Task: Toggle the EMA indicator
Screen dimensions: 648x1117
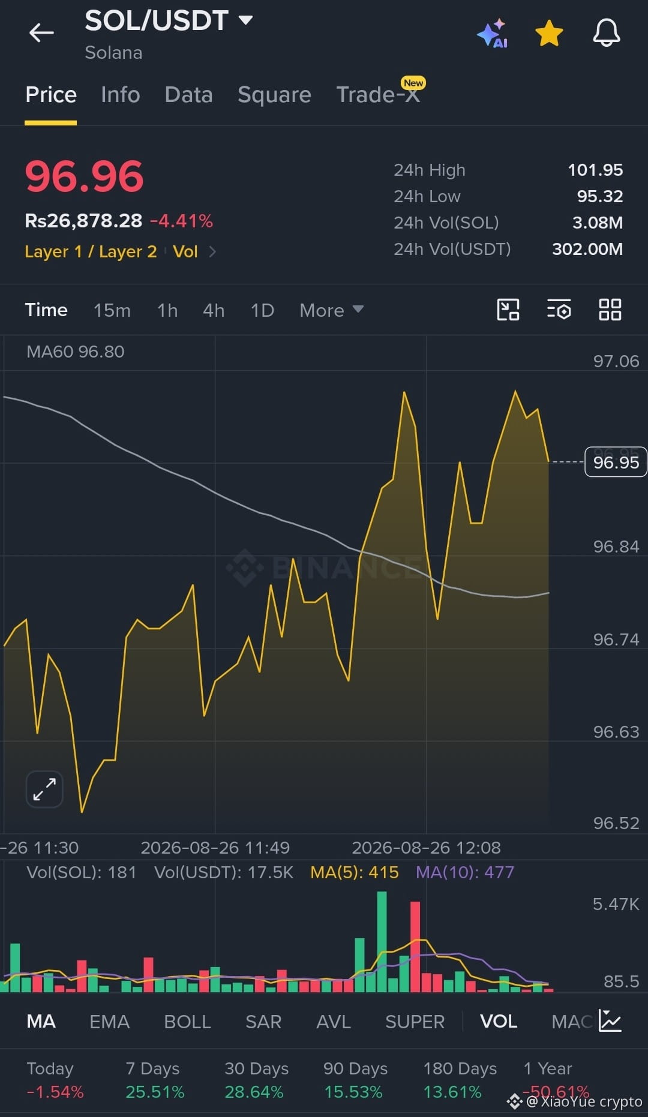Action: tap(109, 1021)
